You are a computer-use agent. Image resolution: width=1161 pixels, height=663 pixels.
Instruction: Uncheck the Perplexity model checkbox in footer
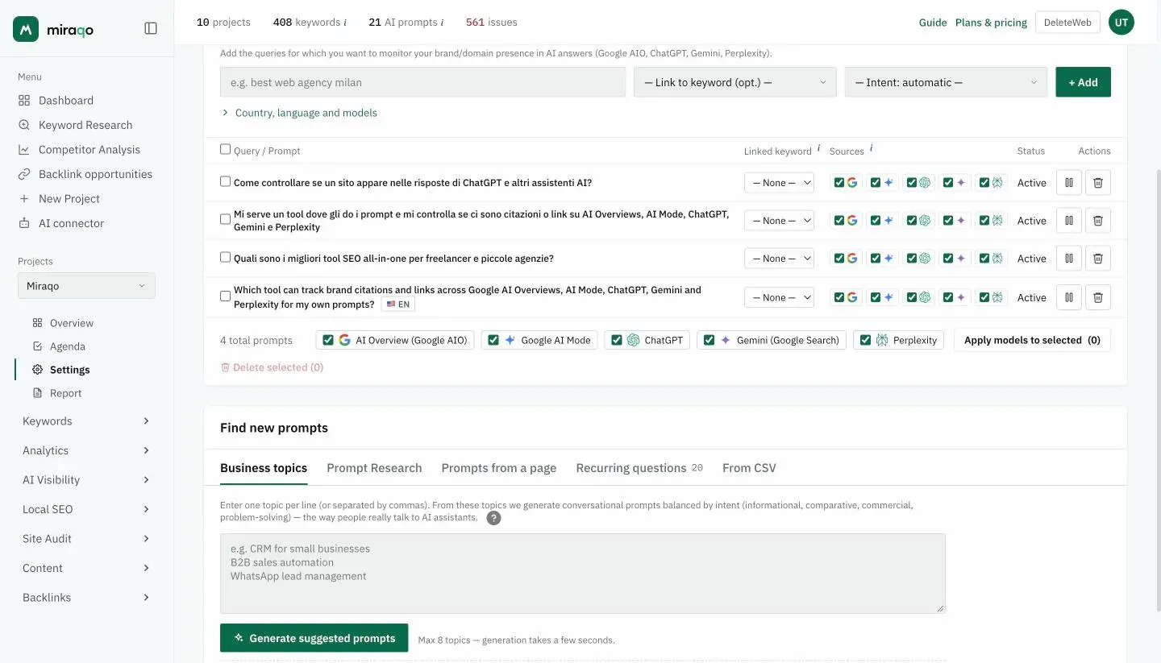point(865,340)
